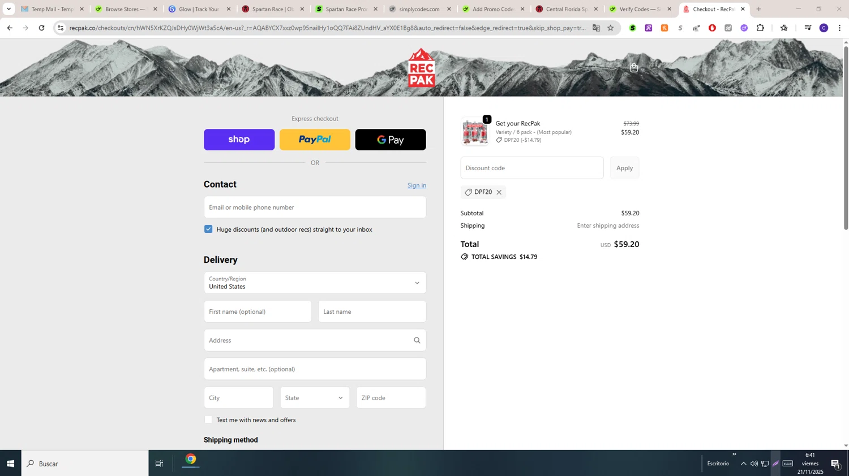Click the Buscar taskbar search box

[85, 464]
